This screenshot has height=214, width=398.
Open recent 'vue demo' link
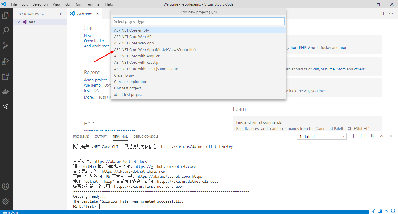tap(92, 85)
